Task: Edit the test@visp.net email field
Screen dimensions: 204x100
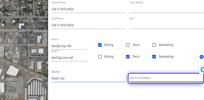Action: (x=70, y=46)
